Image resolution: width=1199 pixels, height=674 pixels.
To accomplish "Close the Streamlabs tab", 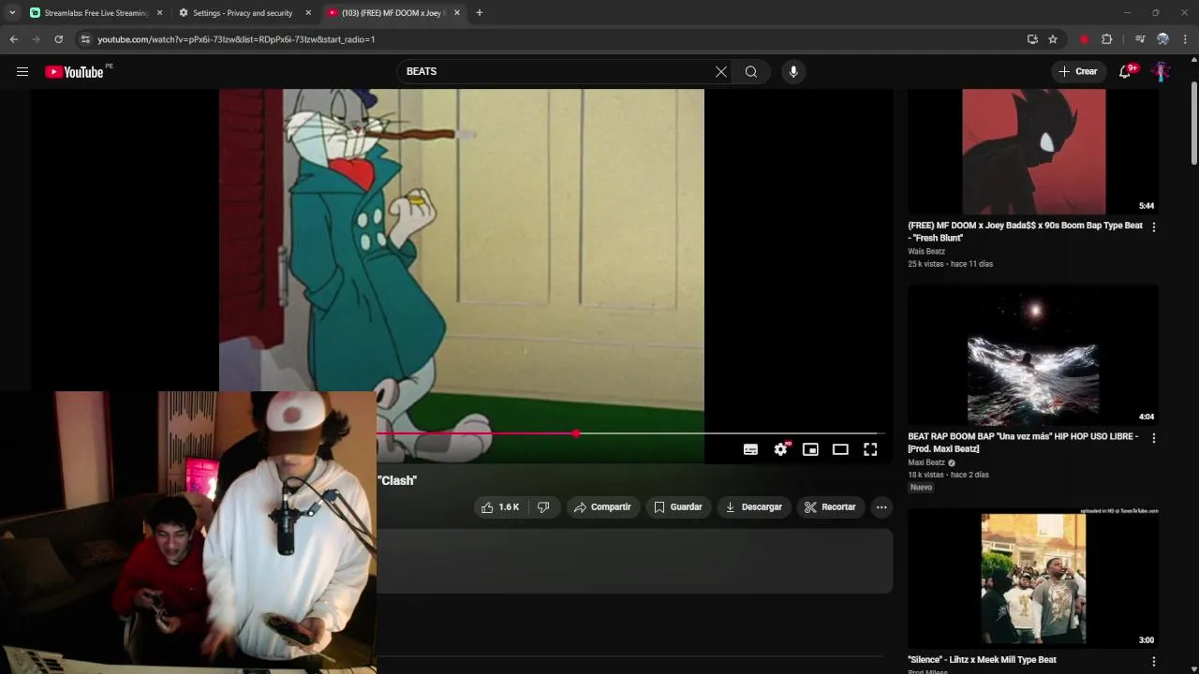I will 159,13.
